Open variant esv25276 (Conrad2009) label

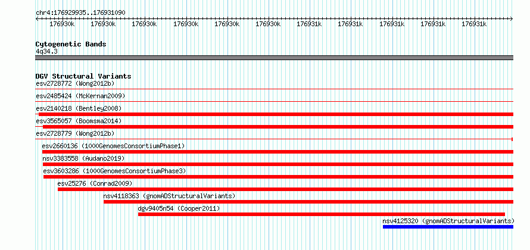click(95, 183)
